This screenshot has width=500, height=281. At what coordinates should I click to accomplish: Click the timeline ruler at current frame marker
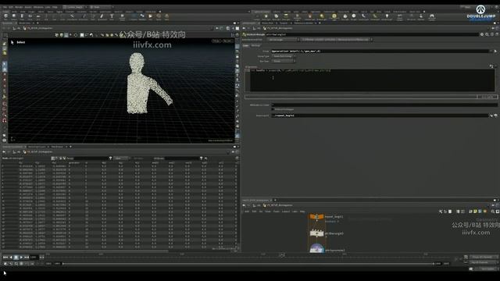pyautogui.click(x=282, y=255)
